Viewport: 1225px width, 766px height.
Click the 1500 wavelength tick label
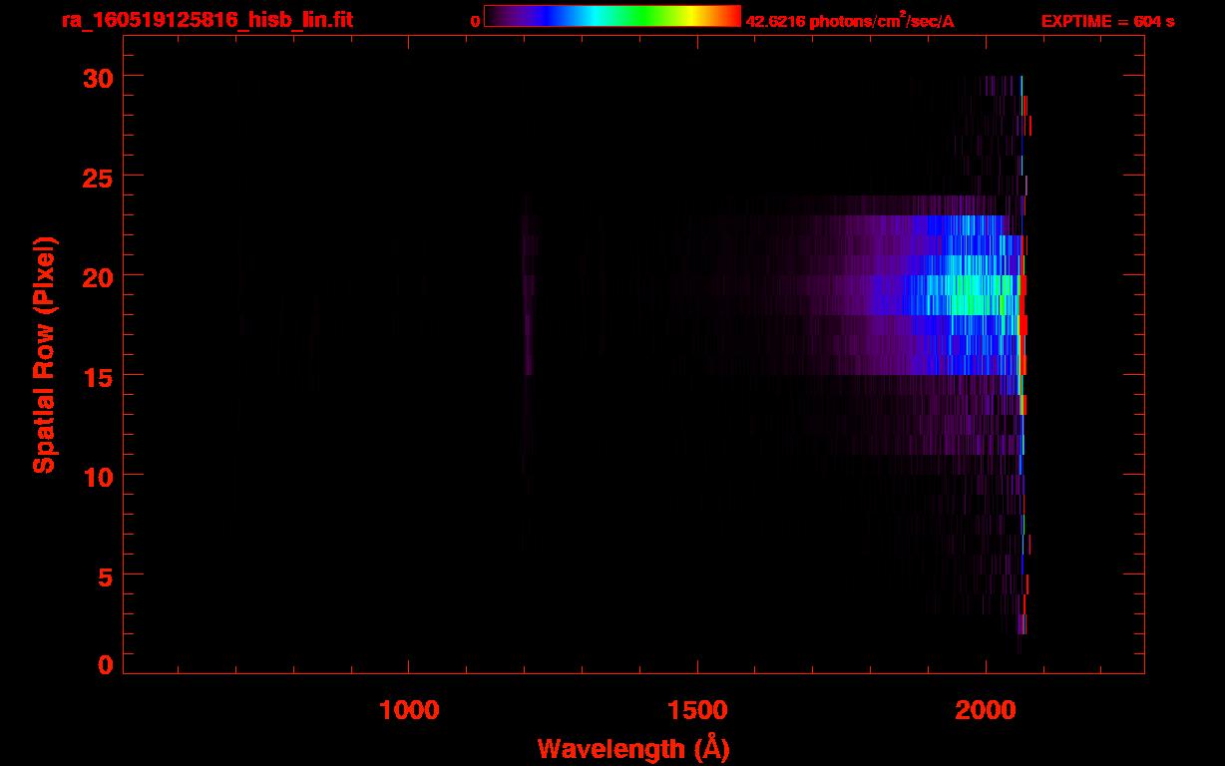coord(697,710)
